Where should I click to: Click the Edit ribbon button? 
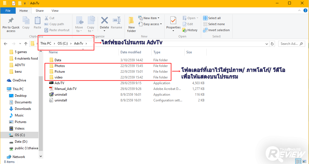tap(188, 24)
